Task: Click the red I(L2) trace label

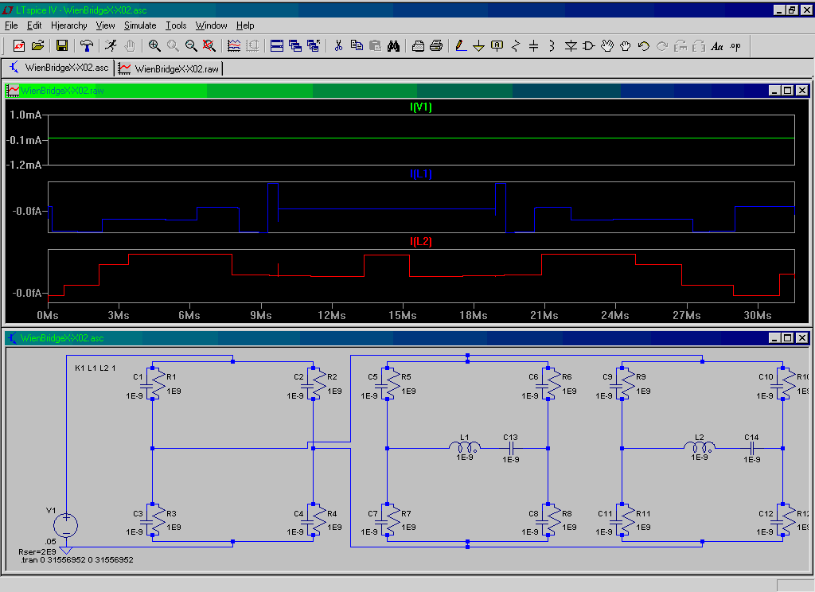Action: coord(420,241)
